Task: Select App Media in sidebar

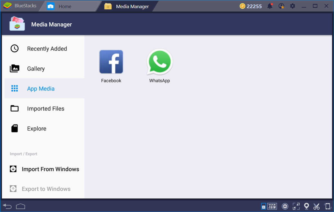Action: [x=44, y=88]
